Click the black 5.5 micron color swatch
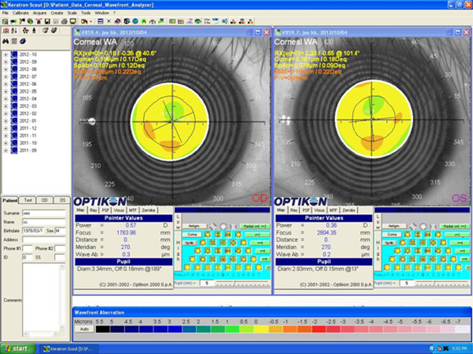This screenshot has width=473, height=354. click(103, 329)
